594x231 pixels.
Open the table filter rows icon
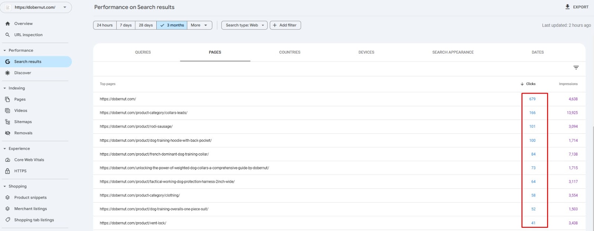[576, 68]
